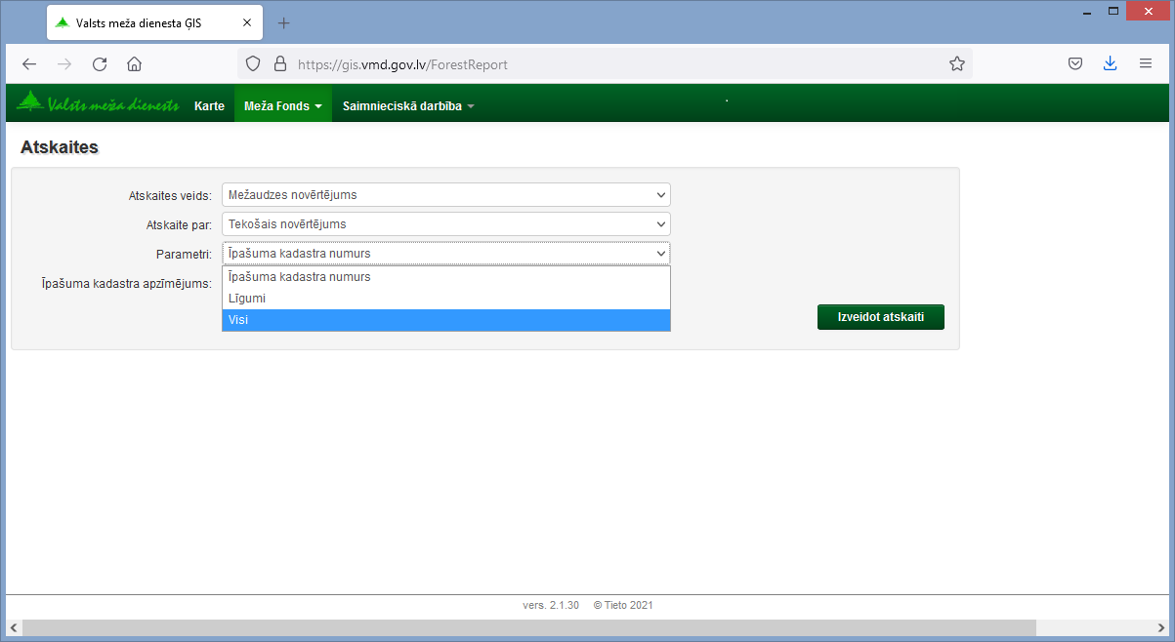Select Visi in the Parametri dropdown

[445, 319]
